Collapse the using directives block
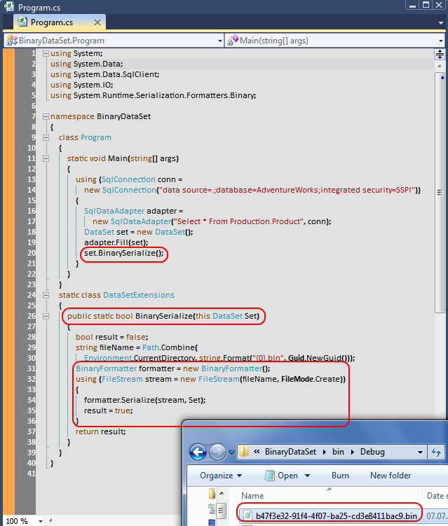The width and height of the screenshot is (448, 526). point(46,54)
